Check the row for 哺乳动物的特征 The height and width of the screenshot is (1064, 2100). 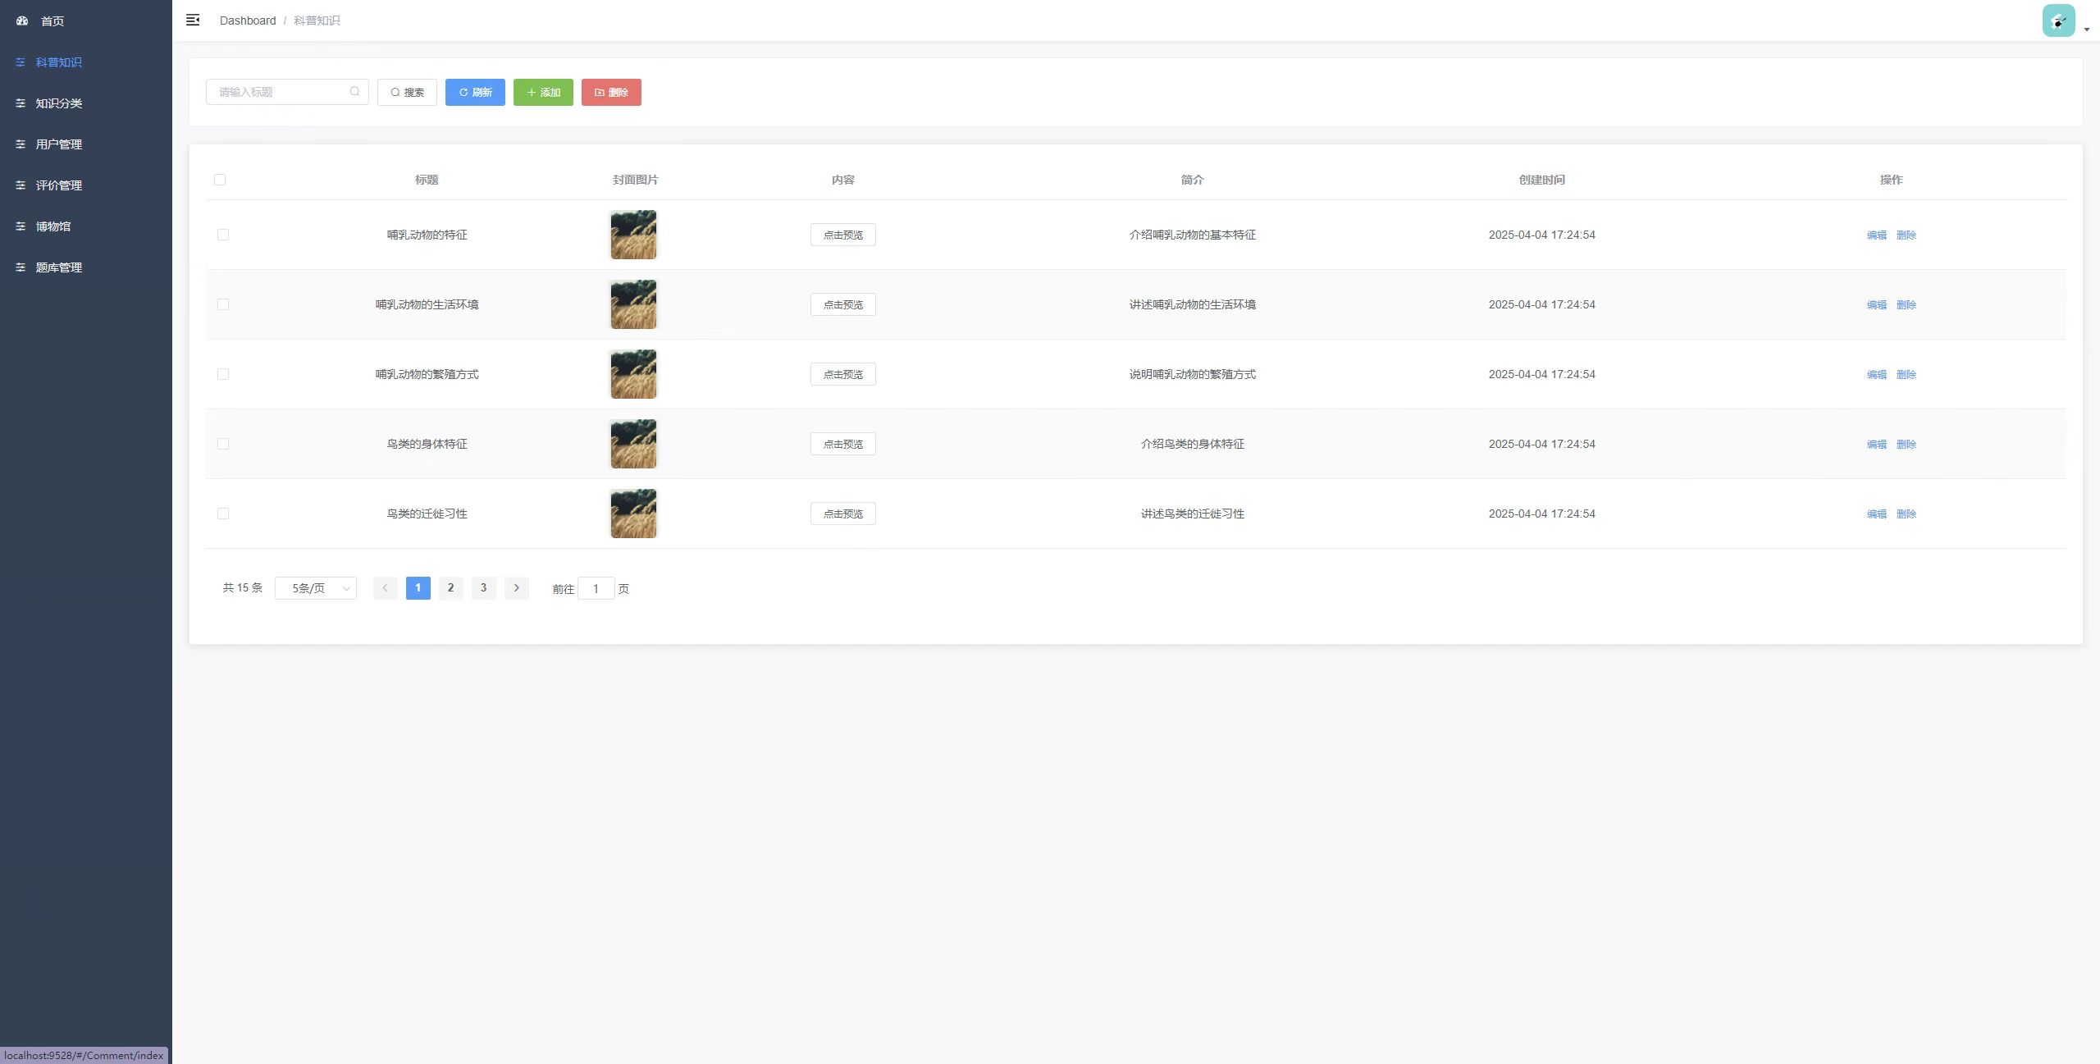point(223,235)
